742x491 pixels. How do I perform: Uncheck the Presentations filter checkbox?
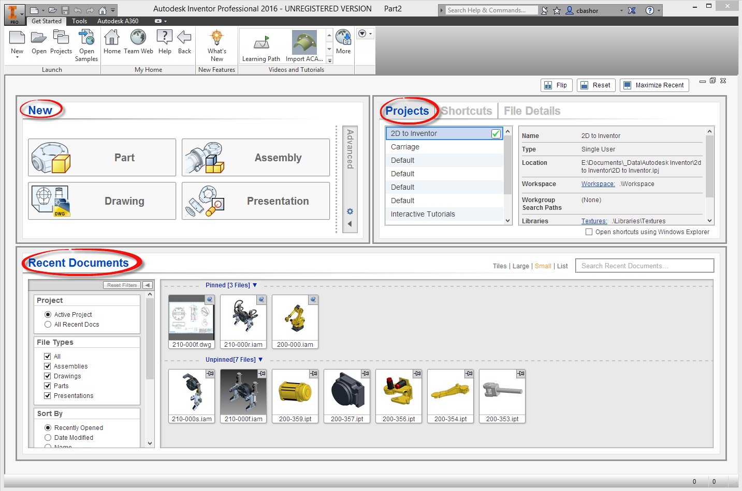point(48,395)
